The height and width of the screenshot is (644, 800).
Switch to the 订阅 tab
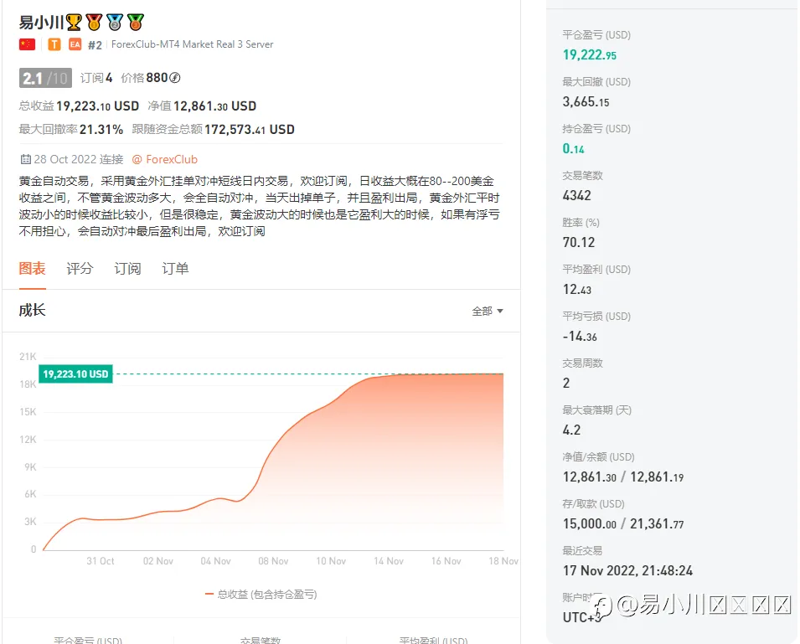click(127, 268)
